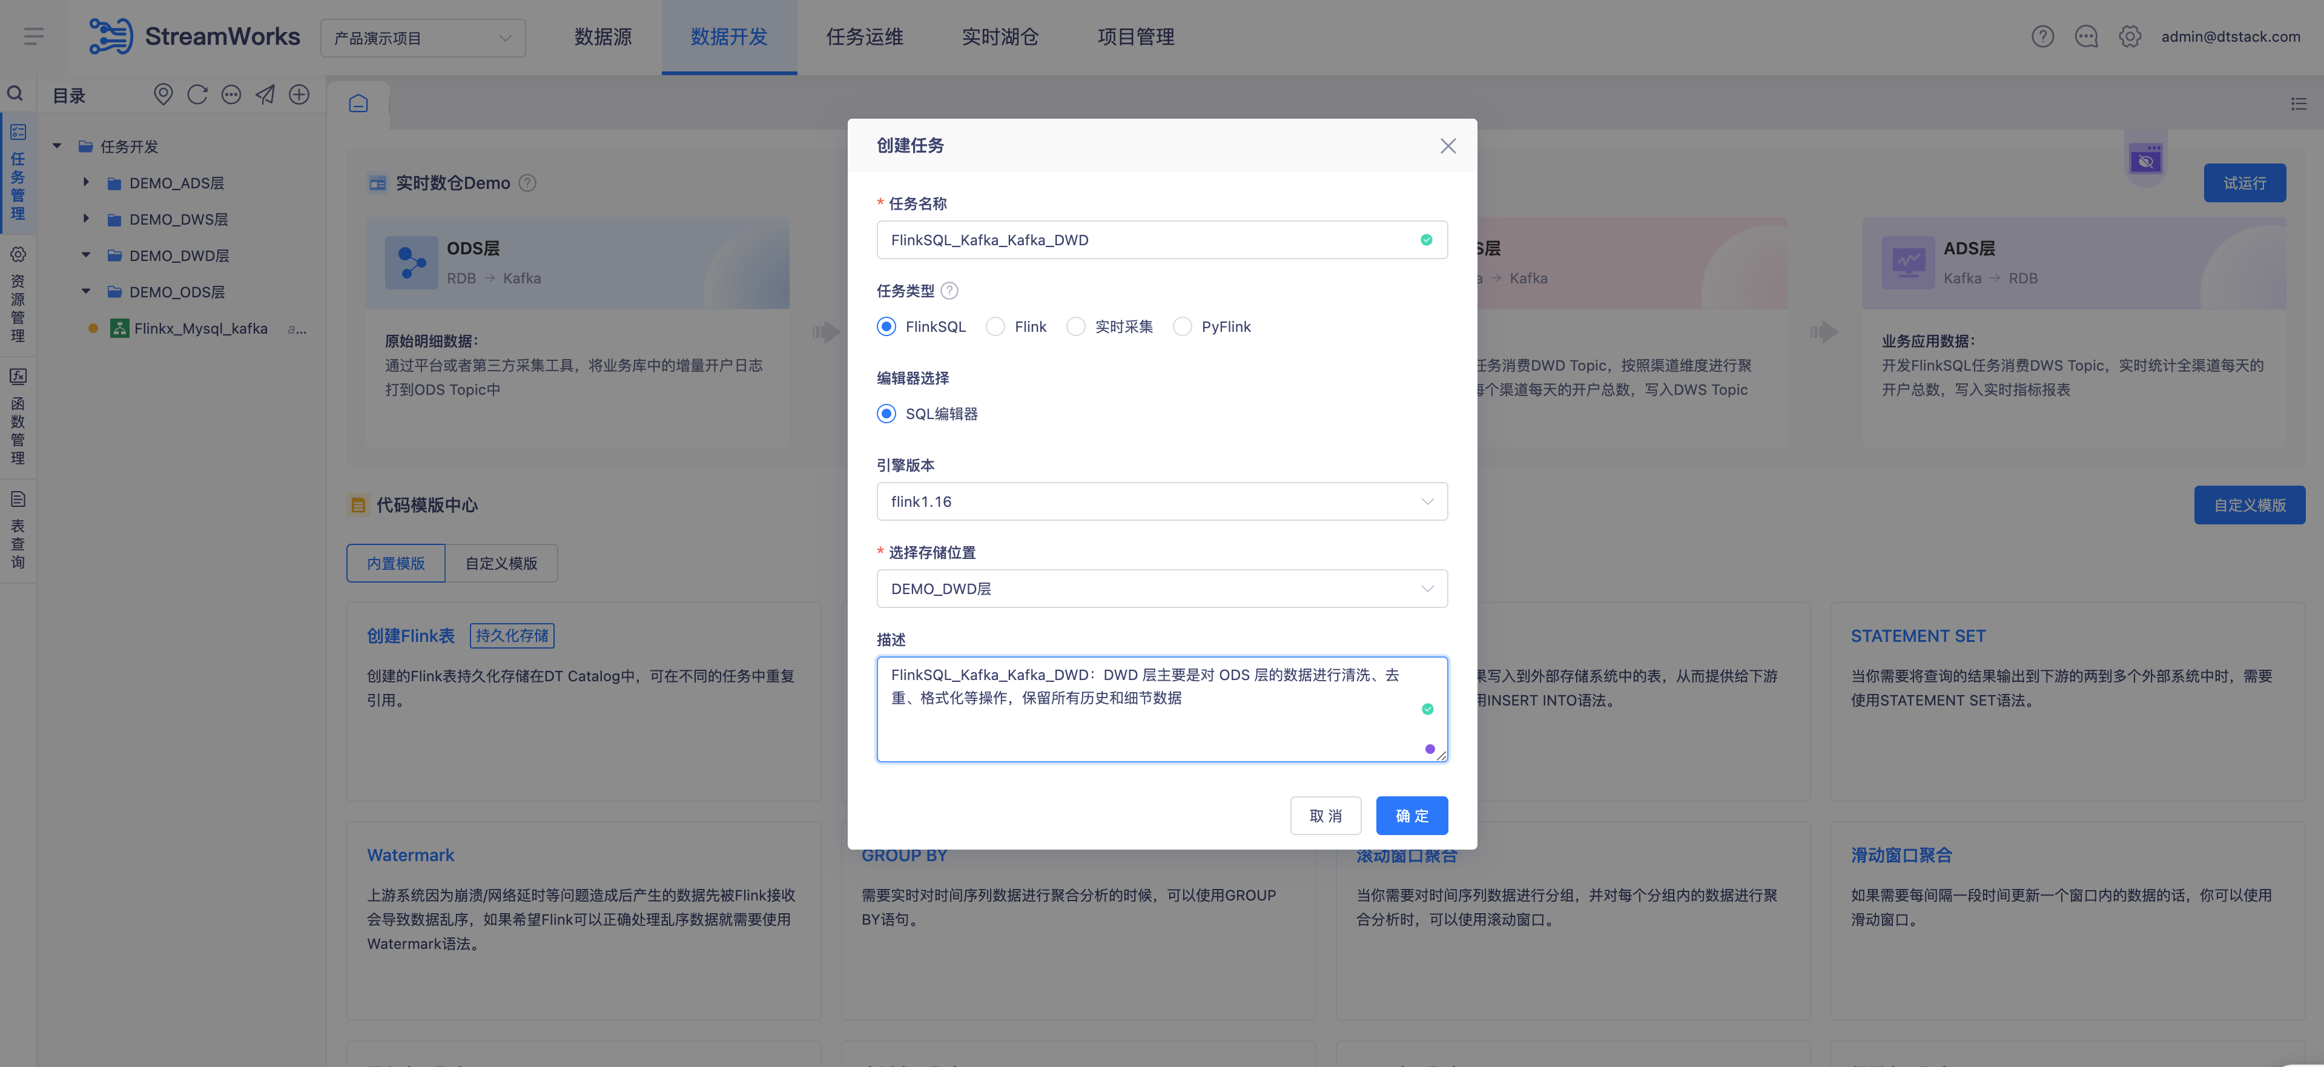Image resolution: width=2324 pixels, height=1067 pixels.
Task: Open Watermark template
Action: [411, 855]
